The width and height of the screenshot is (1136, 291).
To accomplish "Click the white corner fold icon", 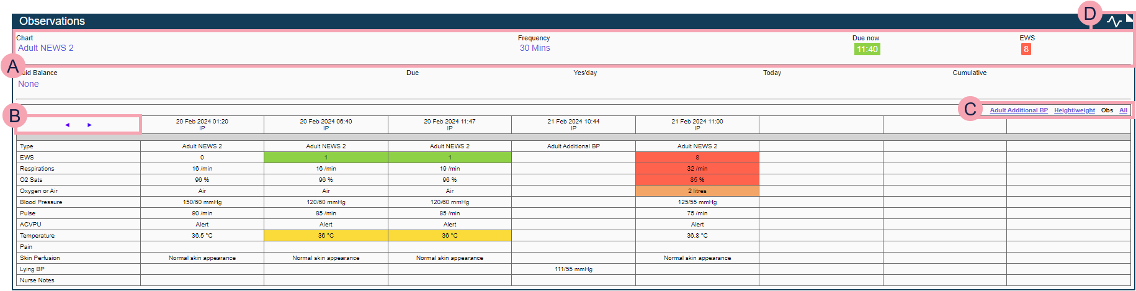I will pos(1129,17).
